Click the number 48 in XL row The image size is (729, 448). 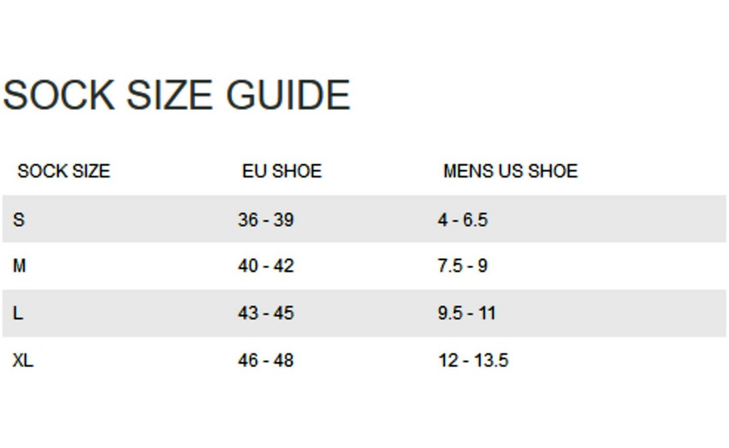[283, 360]
